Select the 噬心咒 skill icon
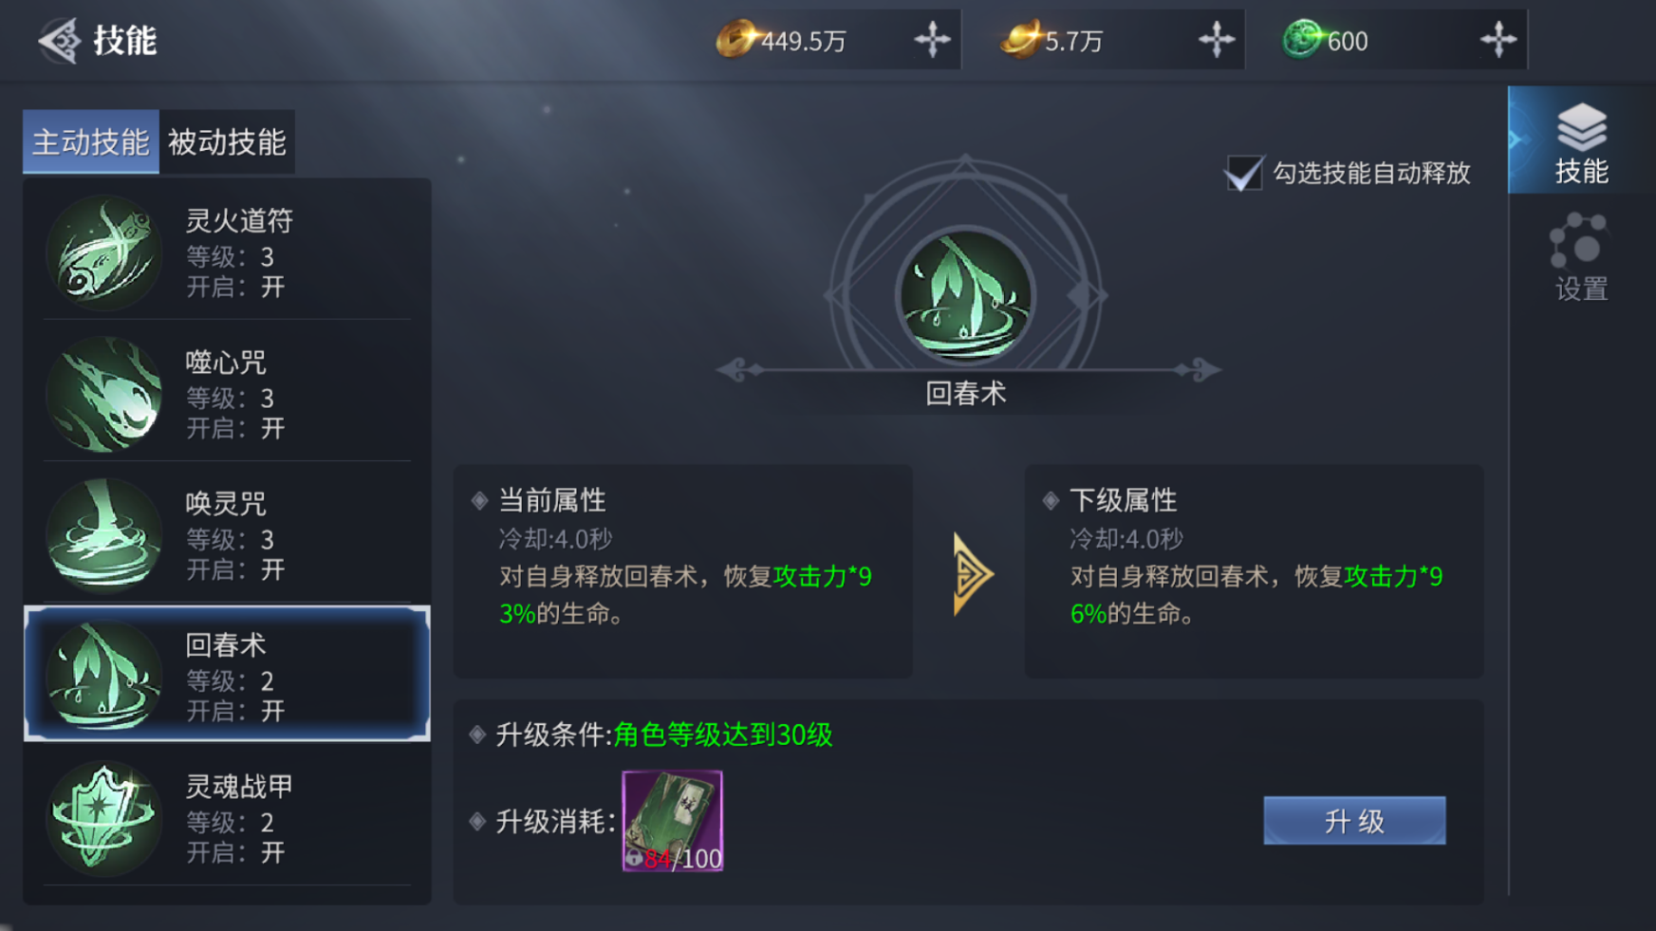 pos(103,394)
